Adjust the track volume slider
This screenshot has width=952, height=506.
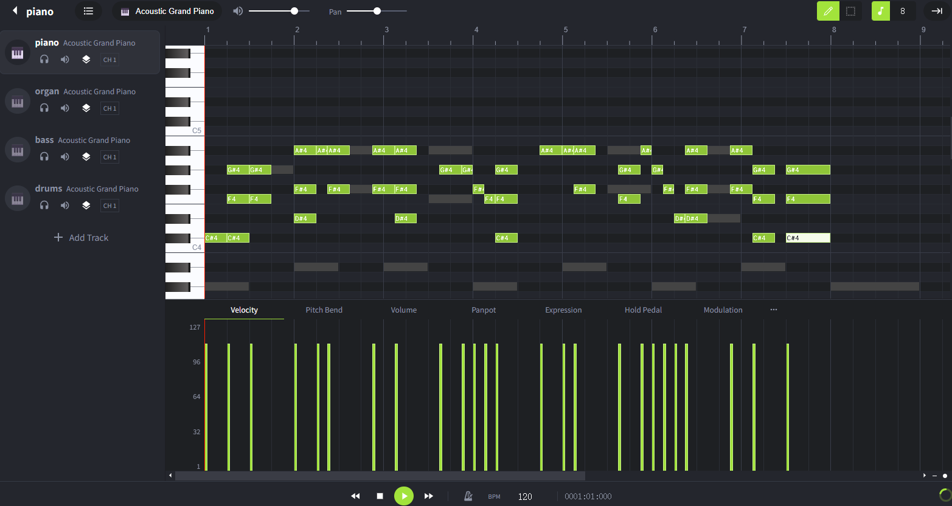[x=279, y=11]
